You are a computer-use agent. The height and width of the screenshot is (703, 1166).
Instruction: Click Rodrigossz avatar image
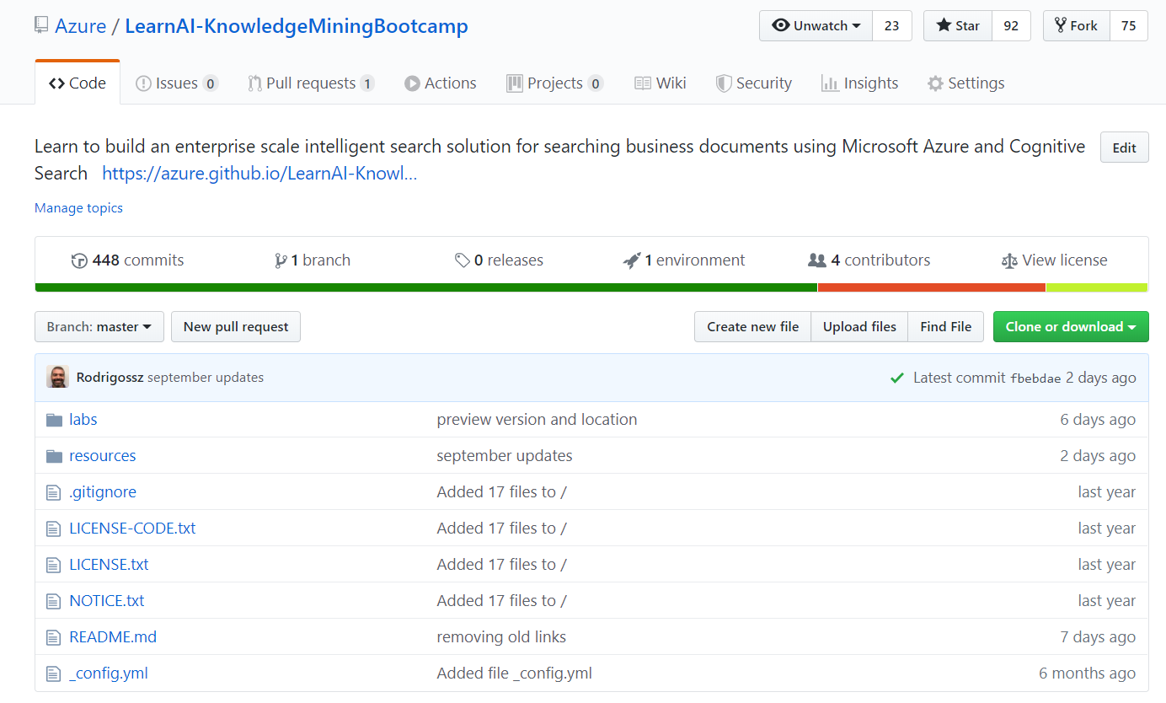tap(58, 377)
